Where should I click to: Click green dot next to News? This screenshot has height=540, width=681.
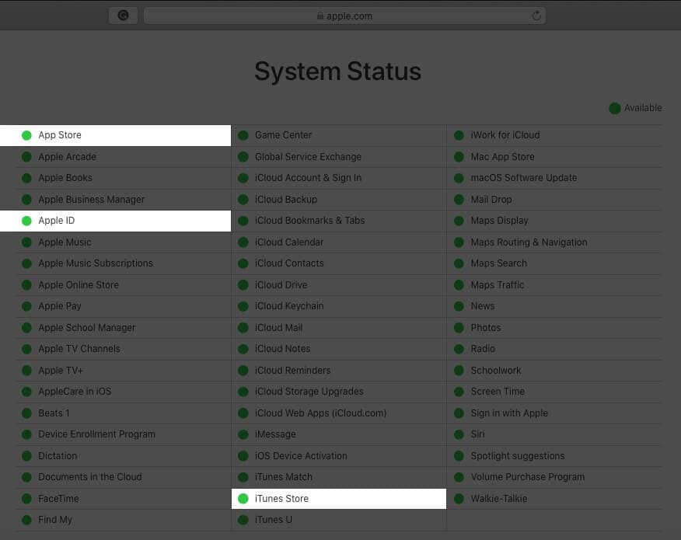tap(459, 306)
